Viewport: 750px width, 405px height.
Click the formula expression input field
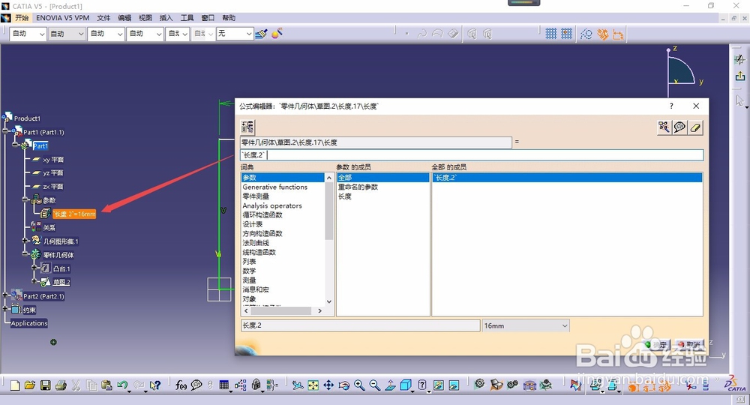pos(472,155)
